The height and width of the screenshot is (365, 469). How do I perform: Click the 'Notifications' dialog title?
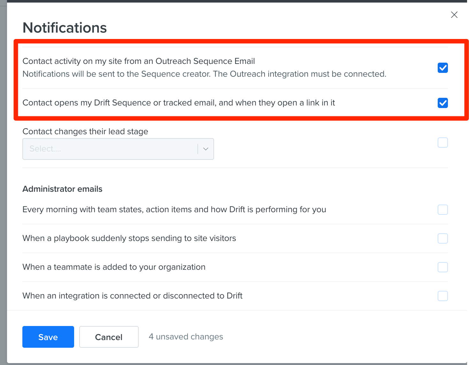(65, 28)
